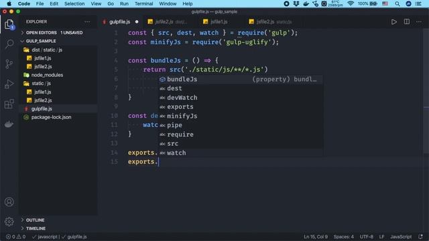Image resolution: width=429 pixels, height=241 pixels.
Task: Open the Terminal menu
Action: point(143,3)
